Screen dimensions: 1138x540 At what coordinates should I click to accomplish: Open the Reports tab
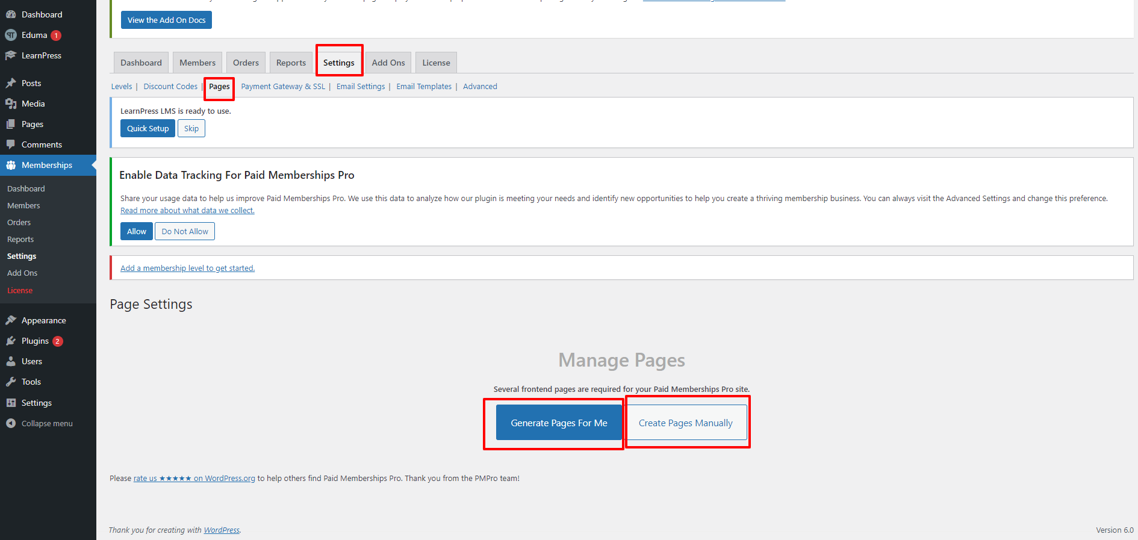click(x=291, y=63)
